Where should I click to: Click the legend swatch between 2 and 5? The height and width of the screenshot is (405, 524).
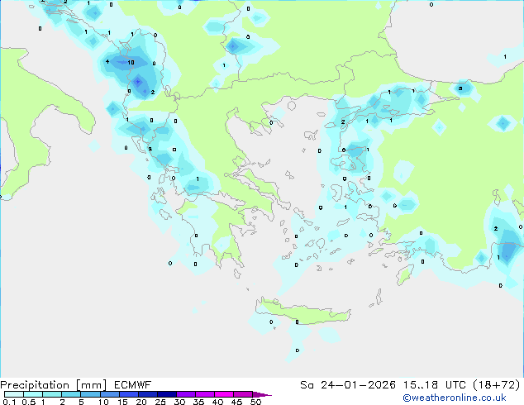pos(71,394)
